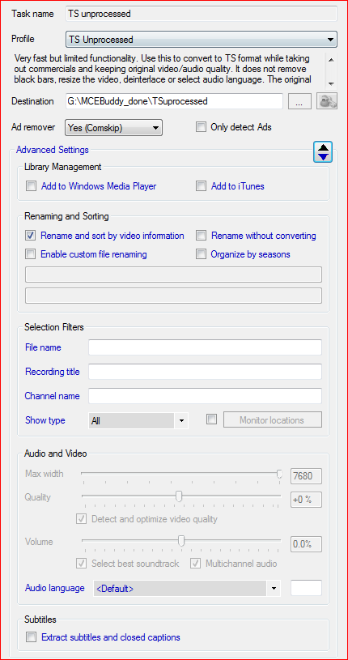The width and height of the screenshot is (348, 660).
Task: Enable Add to Windows Media Player
Action: pos(31,186)
